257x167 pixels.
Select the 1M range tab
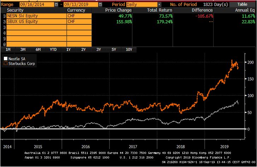click(x=8, y=50)
